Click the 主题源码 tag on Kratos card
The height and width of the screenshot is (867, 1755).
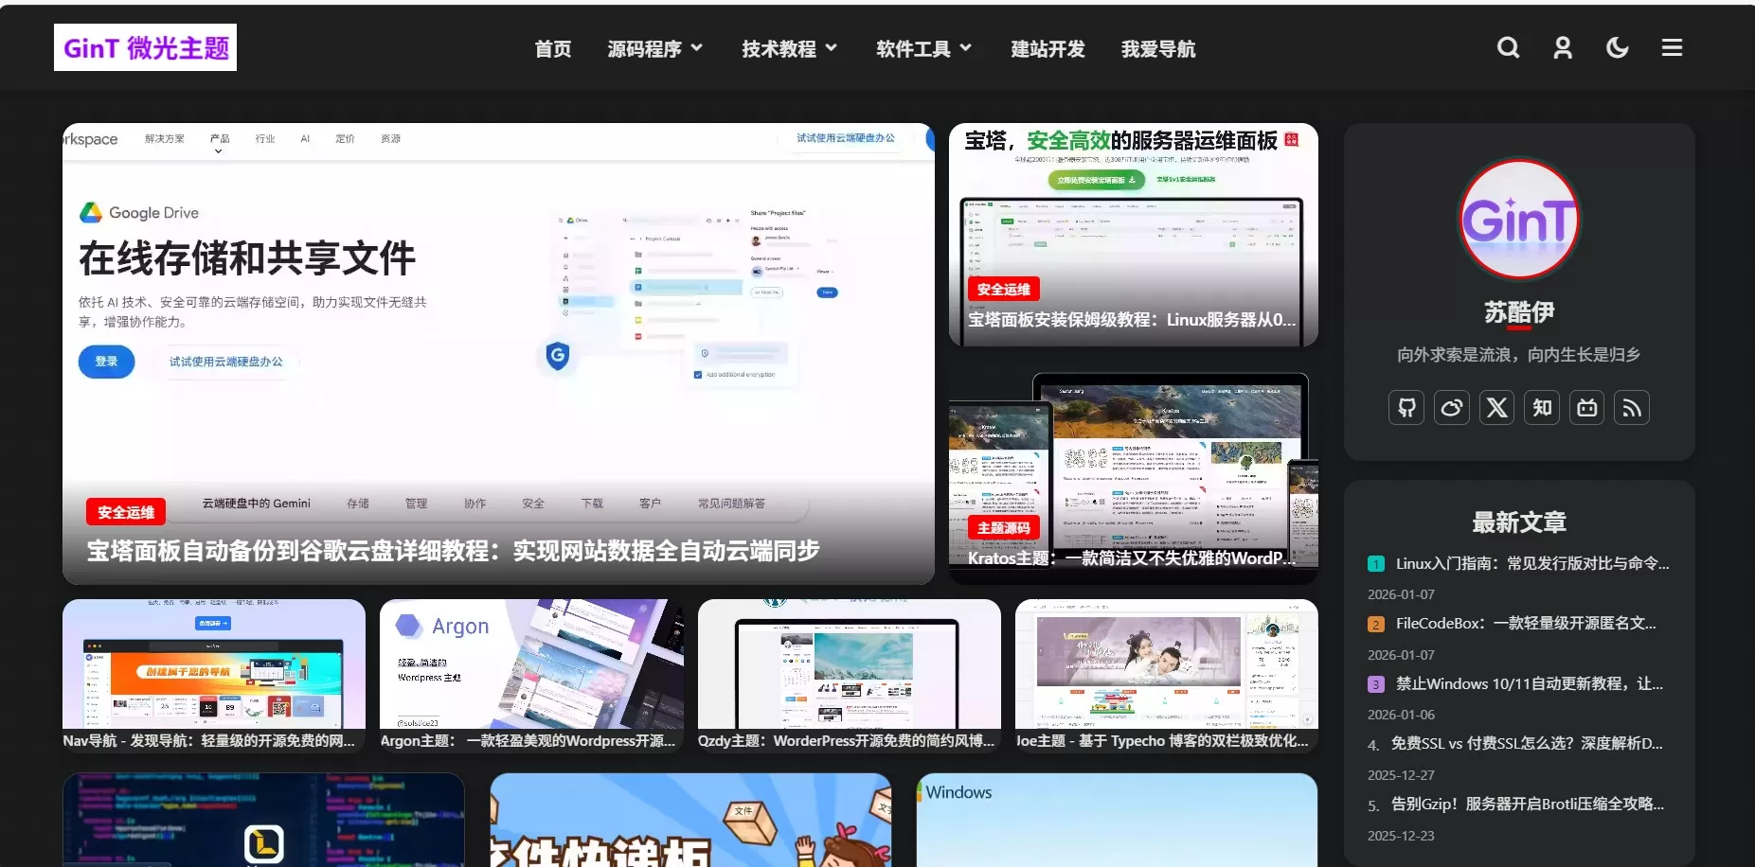coord(1004,528)
